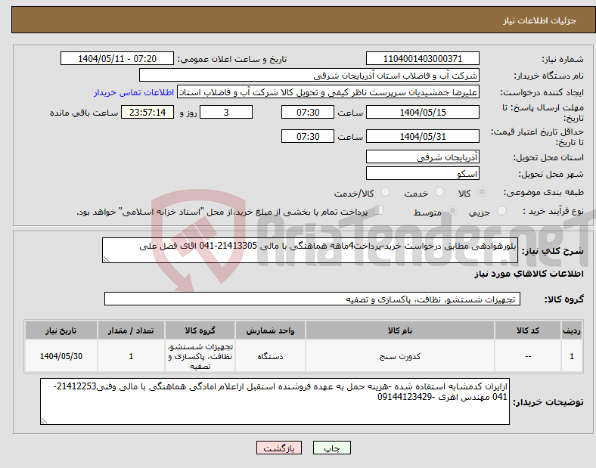
Task: Toggle the اسناد خزانه اسلامی payment checkbox
Action: 379,210
